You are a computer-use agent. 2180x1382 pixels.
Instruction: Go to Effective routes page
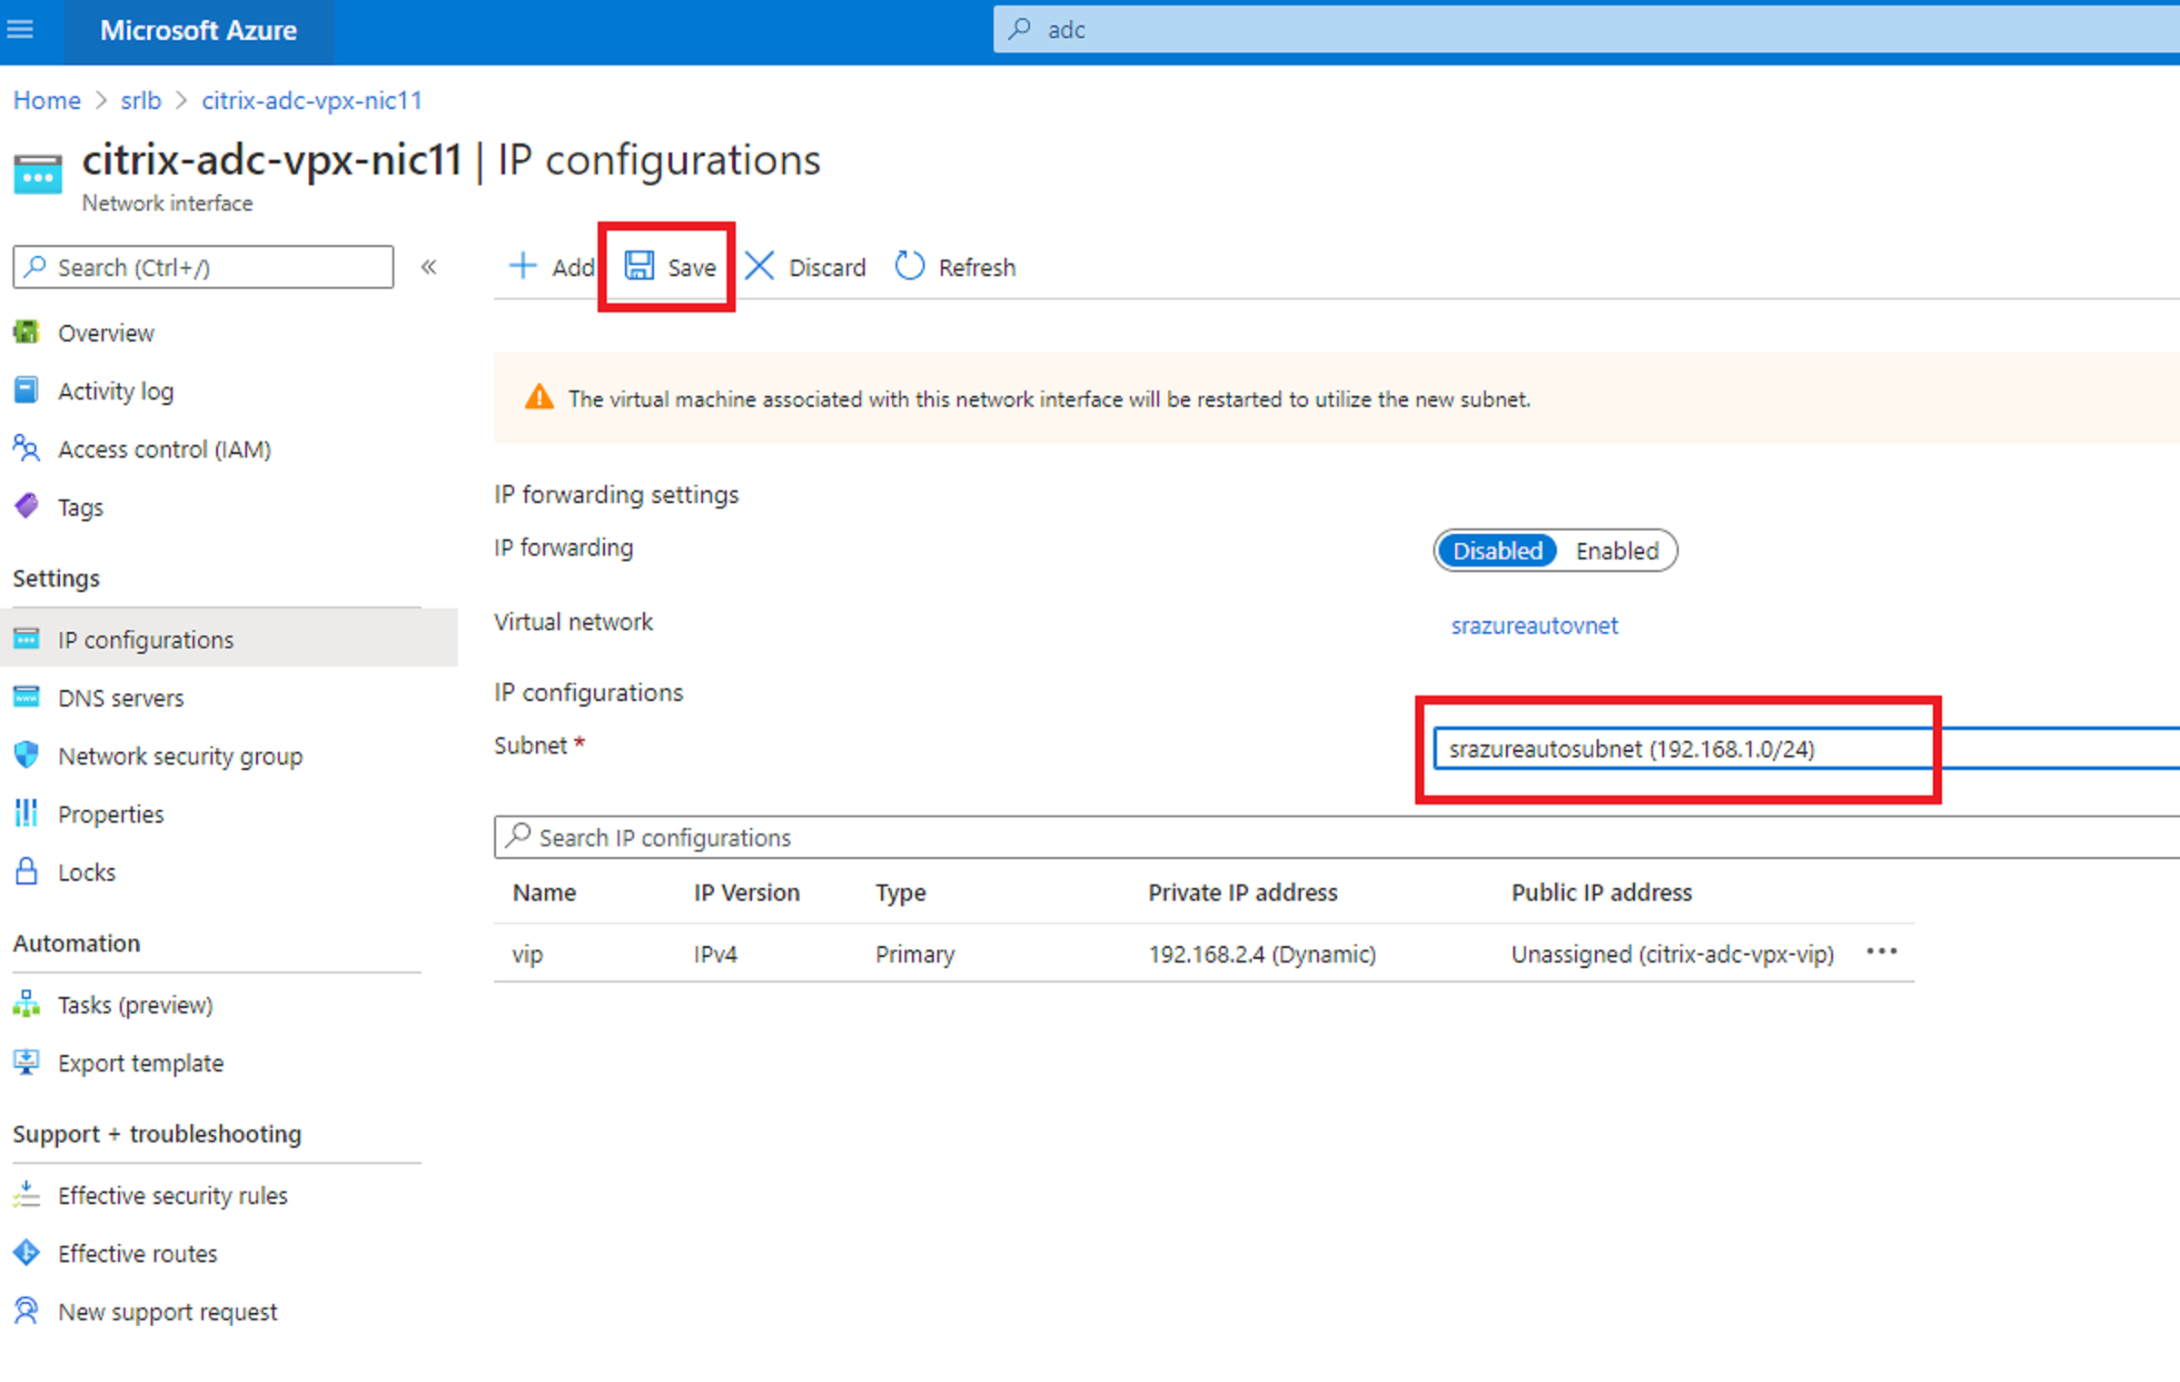(x=137, y=1253)
